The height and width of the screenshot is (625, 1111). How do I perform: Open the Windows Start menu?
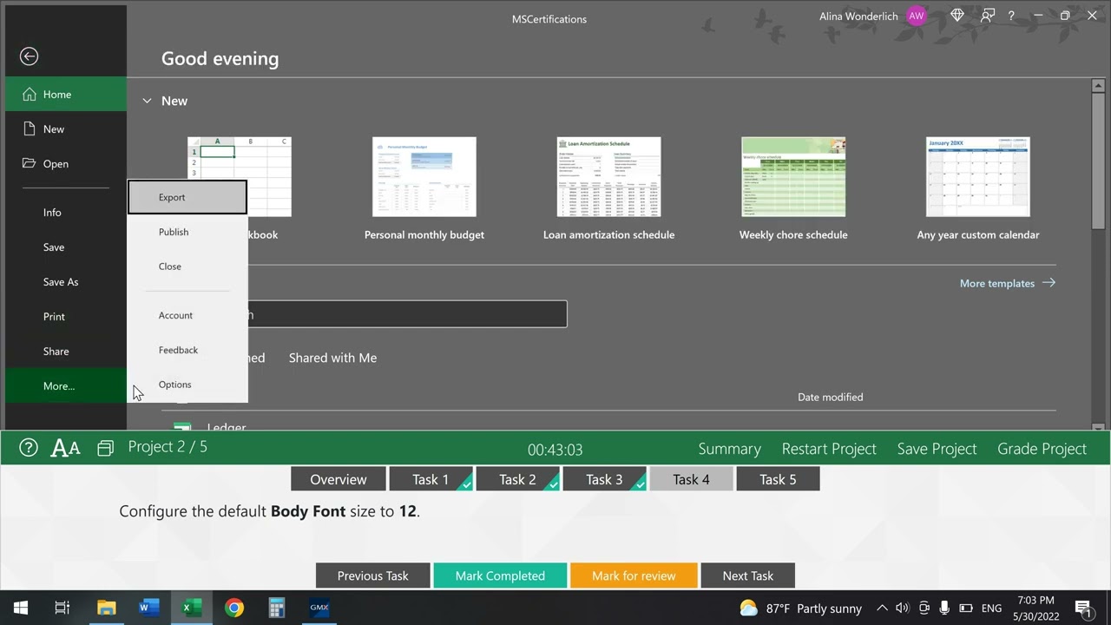click(x=21, y=608)
